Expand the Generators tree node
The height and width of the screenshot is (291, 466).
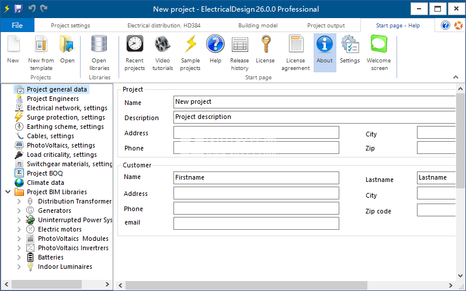[x=19, y=211]
